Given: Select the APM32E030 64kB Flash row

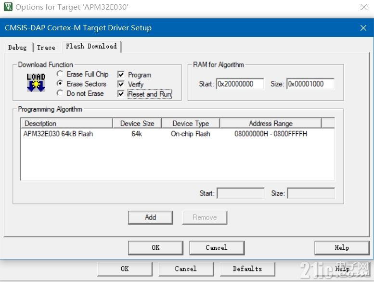Looking at the screenshot, I should click(178, 134).
